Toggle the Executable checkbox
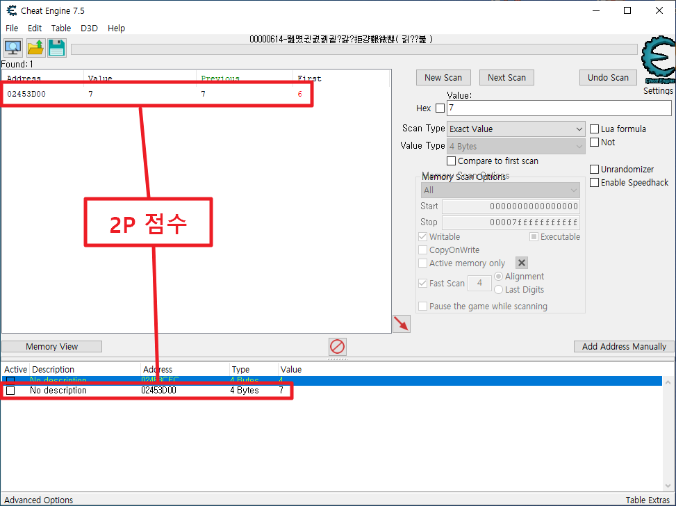Image resolution: width=676 pixels, height=506 pixels. 534,237
